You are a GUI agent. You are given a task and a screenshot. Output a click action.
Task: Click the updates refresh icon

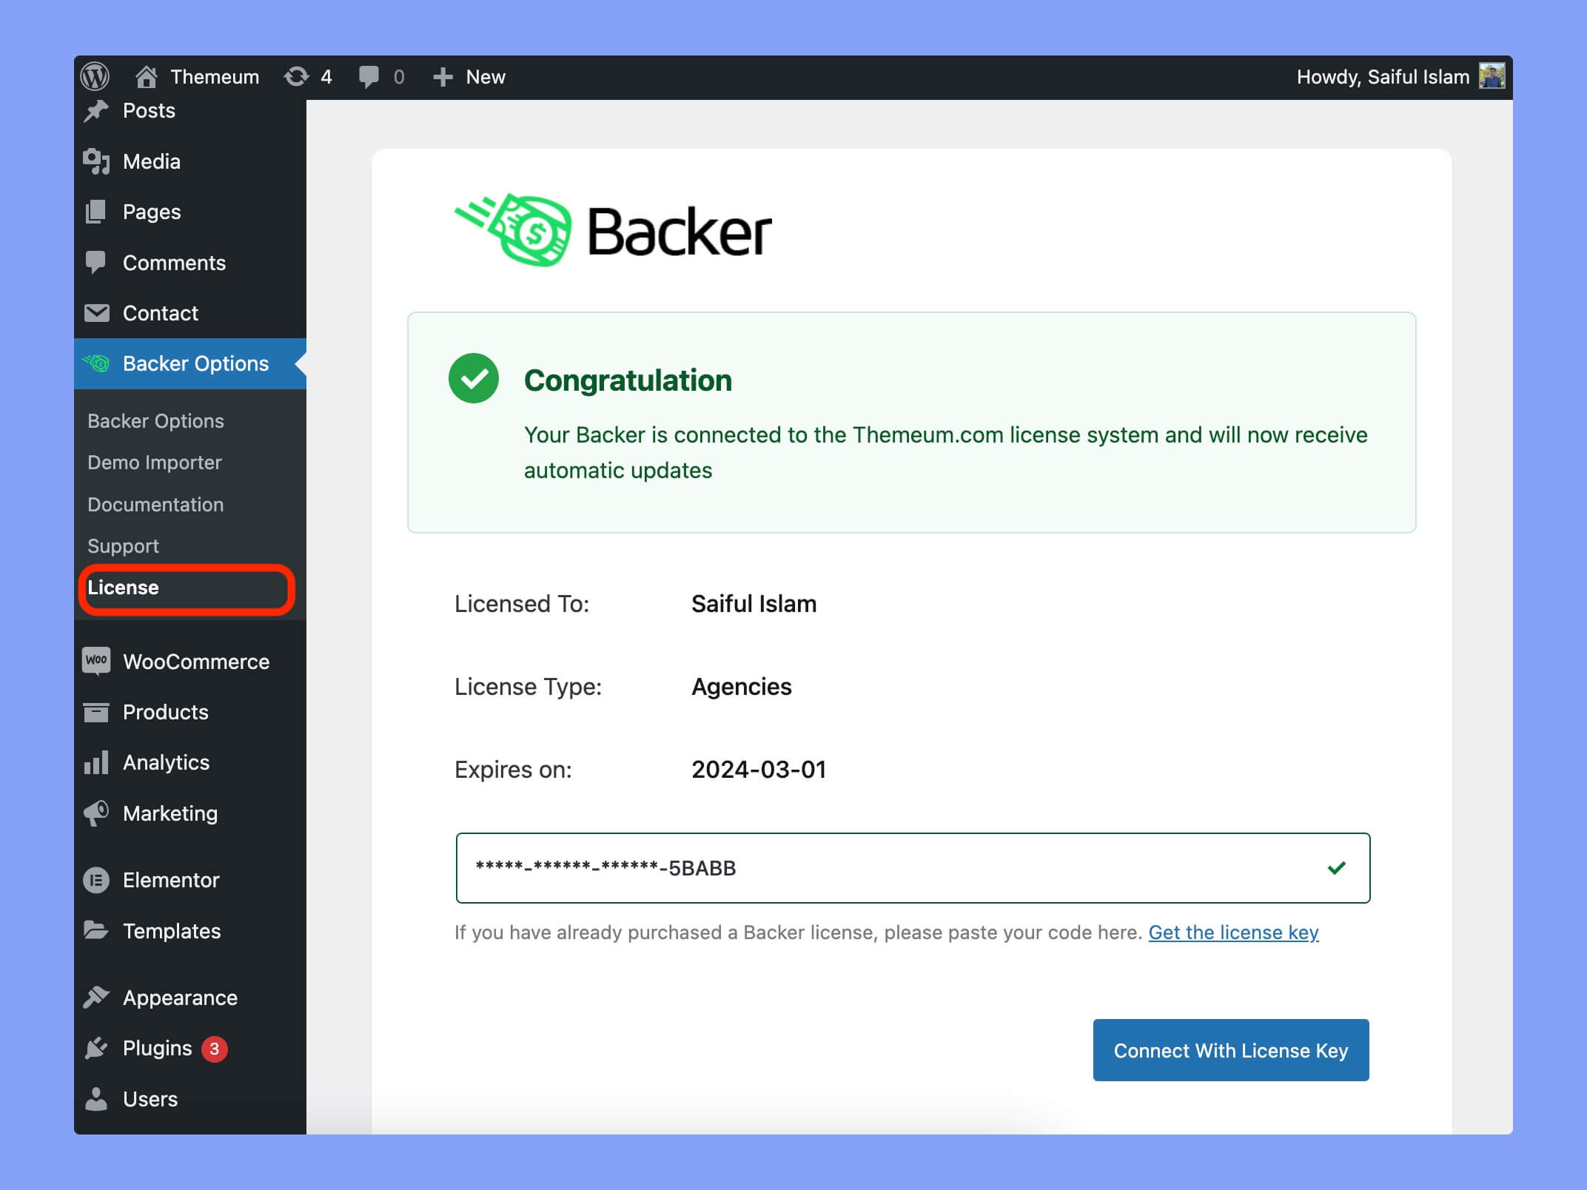(x=296, y=76)
